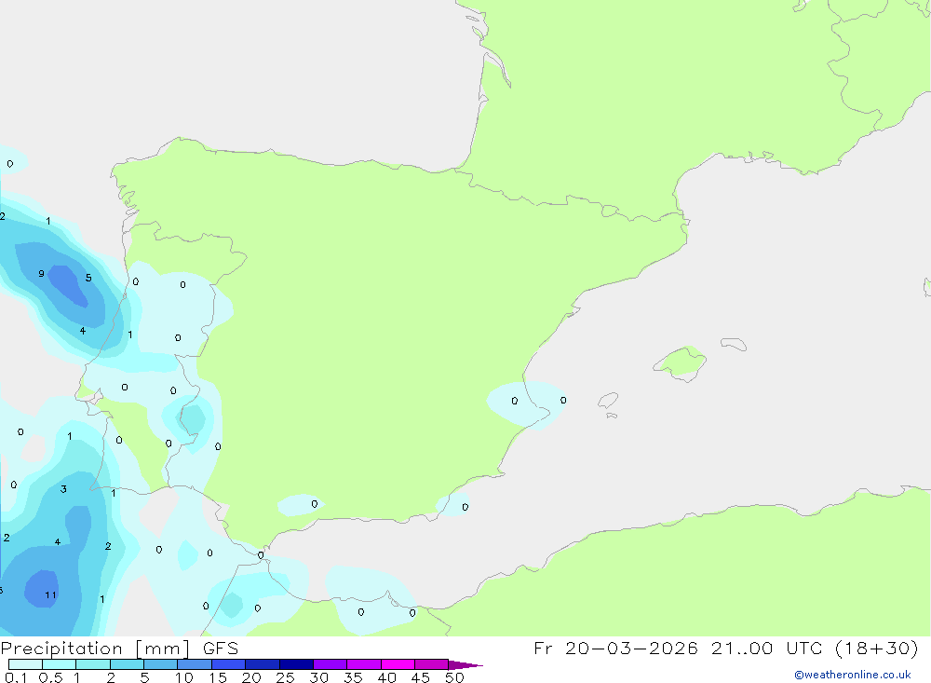Click the '(18+30)' forecast run text
The width and height of the screenshot is (931, 683).
876,648
